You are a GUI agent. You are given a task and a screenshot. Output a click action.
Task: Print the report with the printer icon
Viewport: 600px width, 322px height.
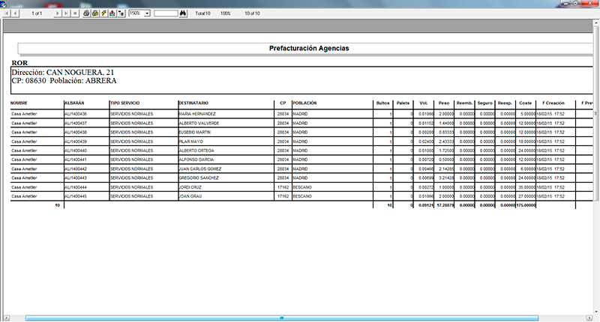(86, 13)
